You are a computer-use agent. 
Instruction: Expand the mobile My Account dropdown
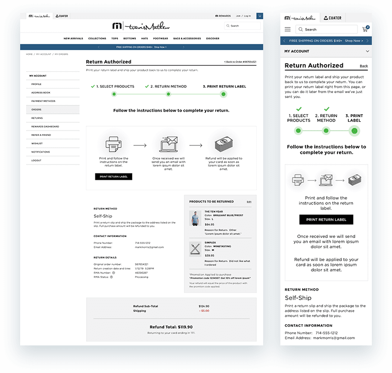click(367, 51)
